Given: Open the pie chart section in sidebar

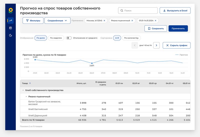Looking at the screenshot, I should coord(10,35).
